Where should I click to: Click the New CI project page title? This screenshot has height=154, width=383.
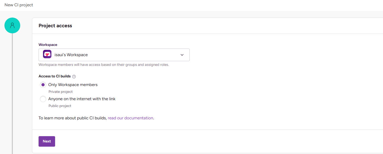[x=19, y=5]
